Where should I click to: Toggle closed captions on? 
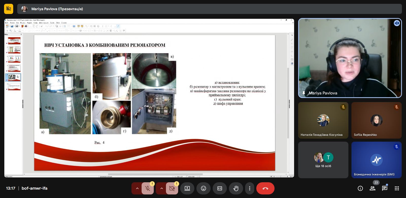[220, 188]
